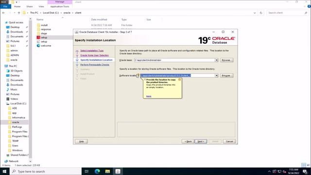Open TEMP folder in tree
The width and height of the screenshot is (311, 175).
tap(15, 141)
